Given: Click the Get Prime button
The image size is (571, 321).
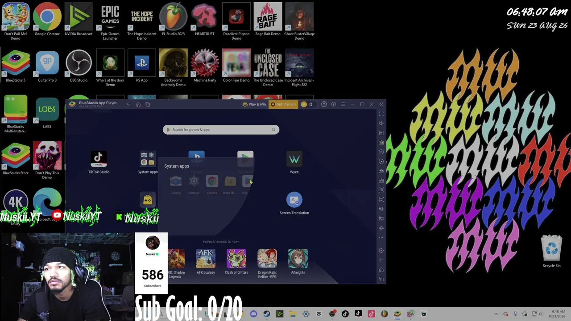Looking at the screenshot, I should click(x=284, y=104).
